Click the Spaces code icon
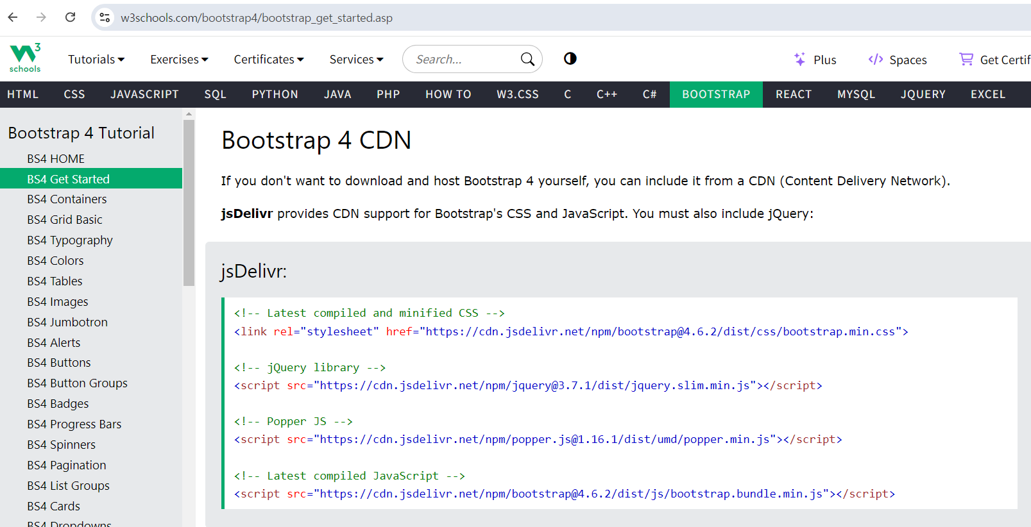1031x527 pixels. [876, 59]
